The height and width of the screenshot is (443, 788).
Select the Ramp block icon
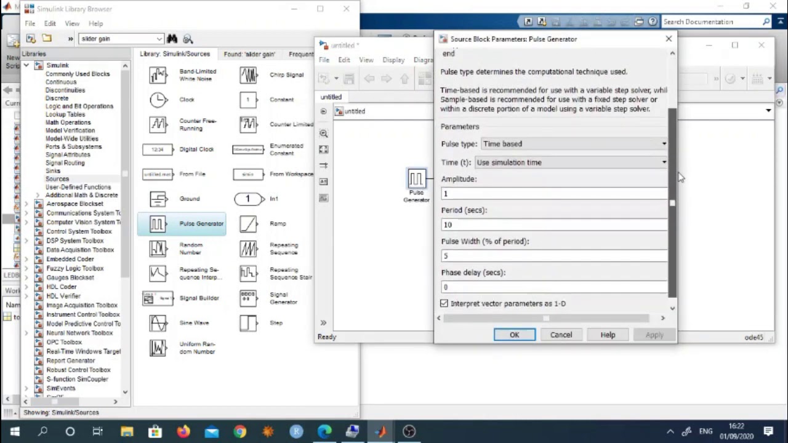[248, 224]
